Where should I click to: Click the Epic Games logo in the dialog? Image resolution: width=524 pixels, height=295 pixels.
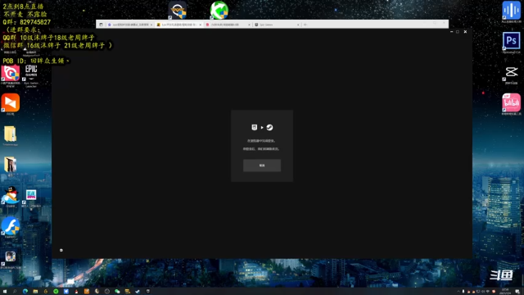click(255, 127)
